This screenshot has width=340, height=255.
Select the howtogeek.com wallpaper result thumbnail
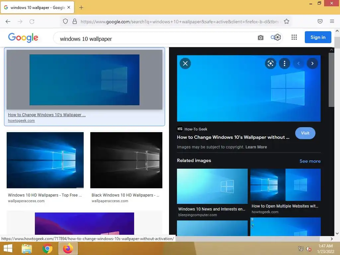[x=84, y=80]
